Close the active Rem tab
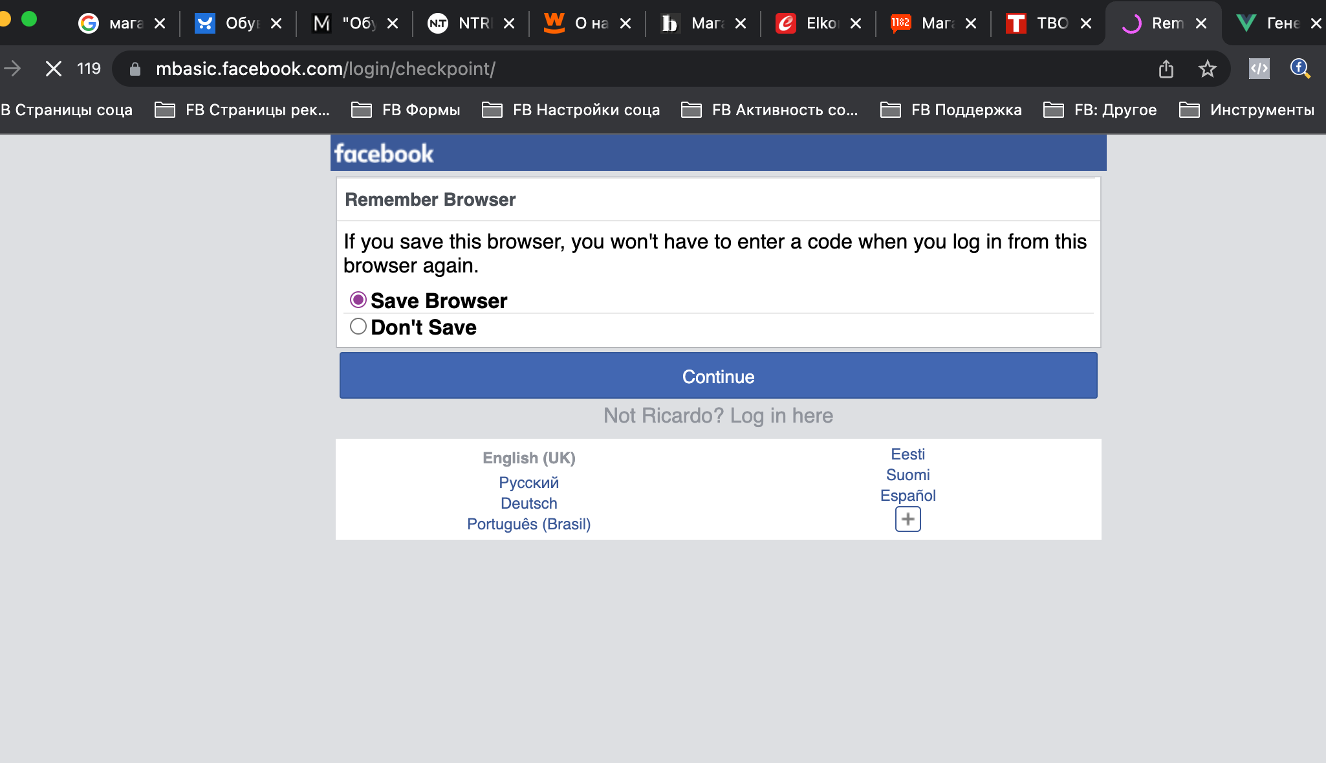The height and width of the screenshot is (763, 1326). tap(1201, 23)
